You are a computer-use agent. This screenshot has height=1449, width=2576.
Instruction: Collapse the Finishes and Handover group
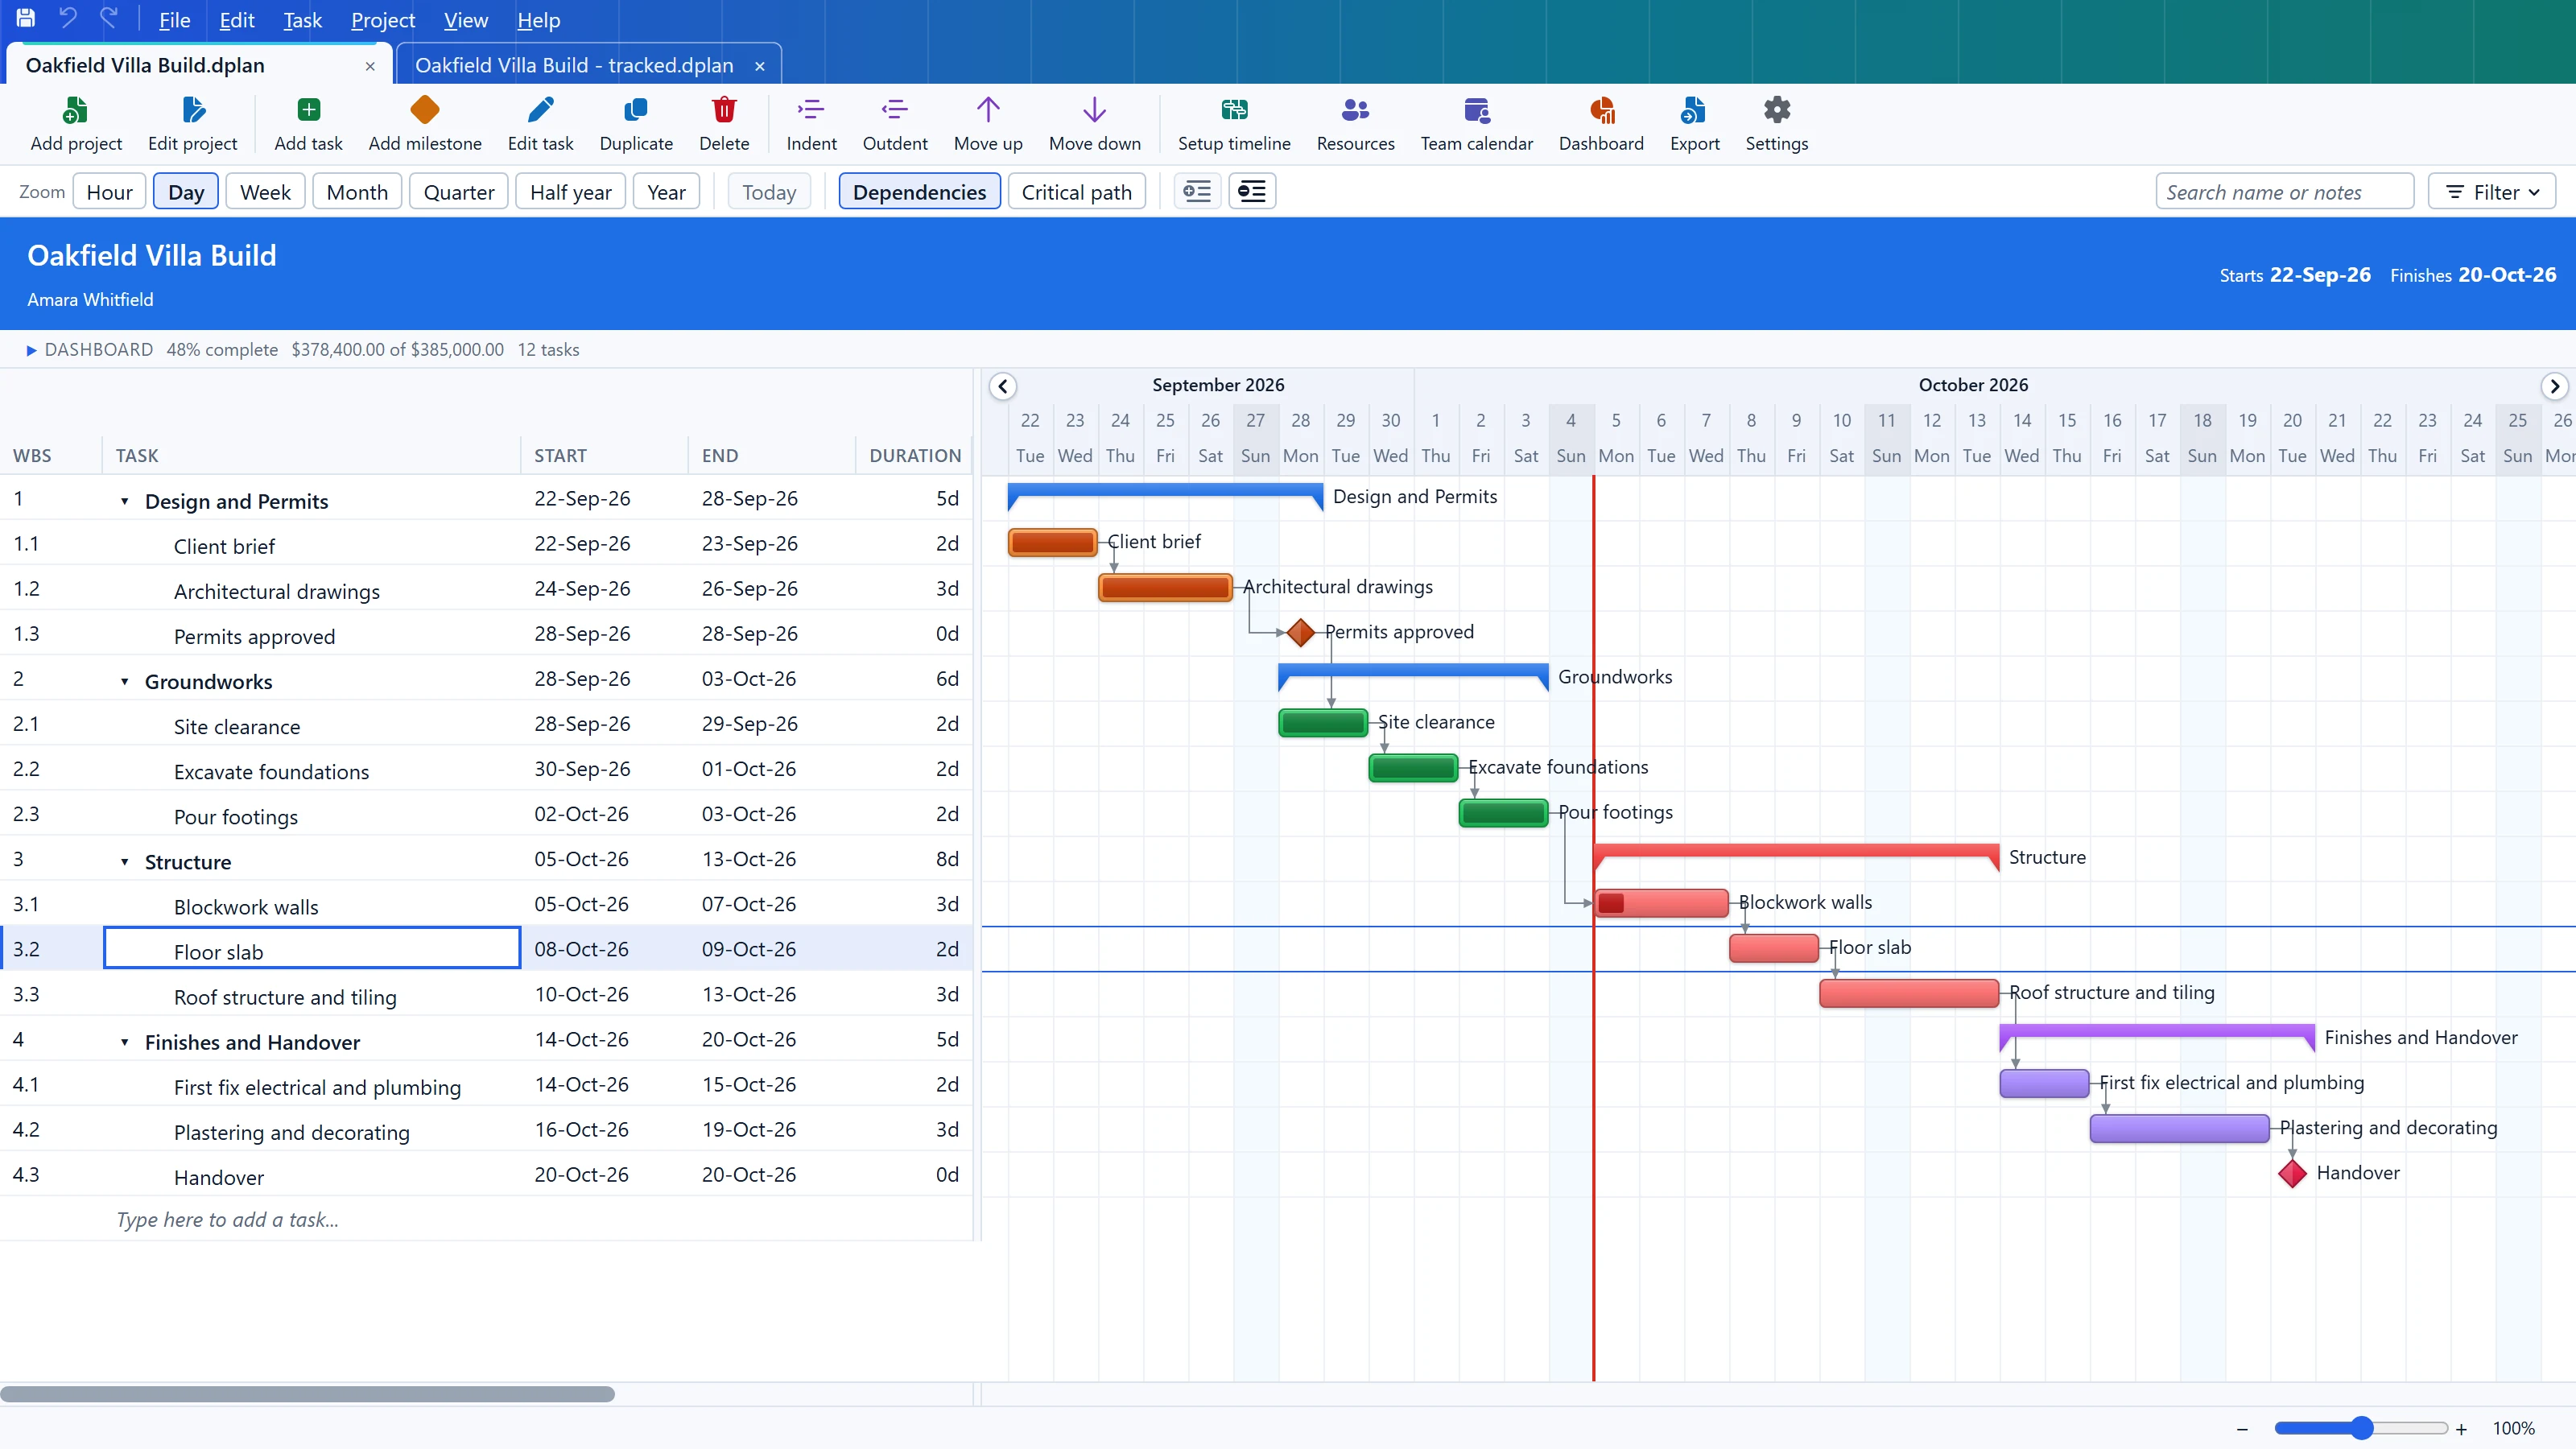125,1042
